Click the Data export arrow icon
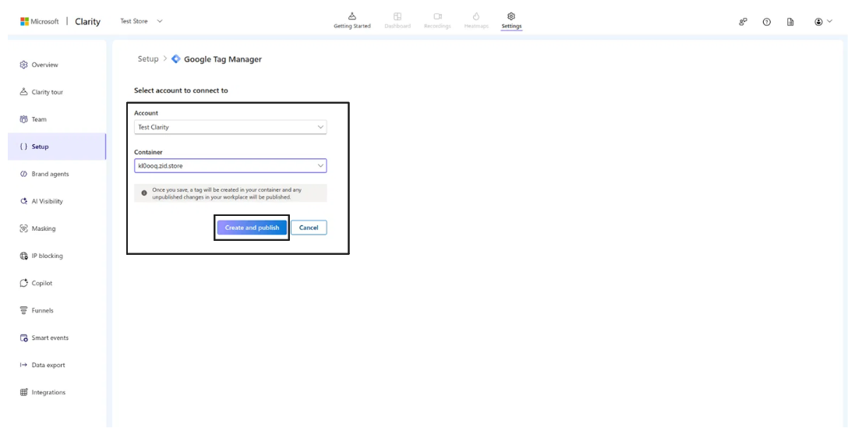855x435 pixels. 23,365
